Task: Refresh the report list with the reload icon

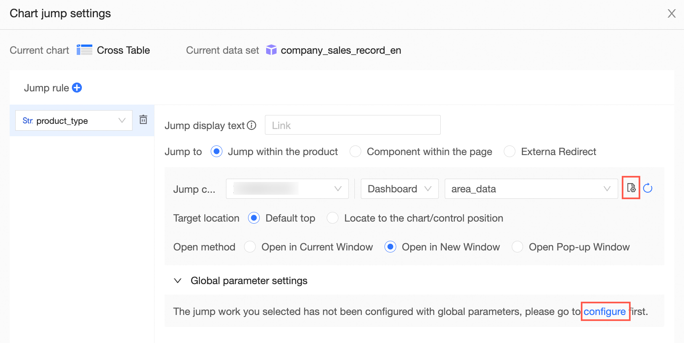Action: (x=648, y=188)
